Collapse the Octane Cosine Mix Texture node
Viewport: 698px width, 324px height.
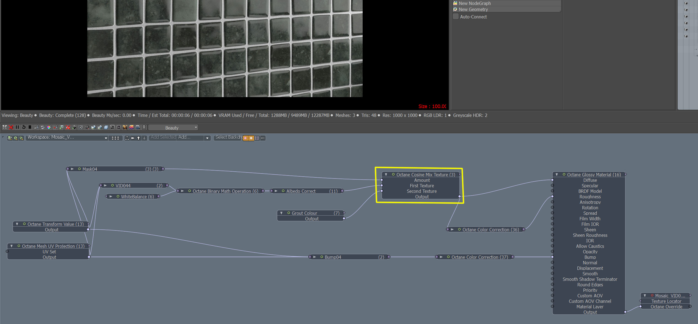(x=386, y=174)
